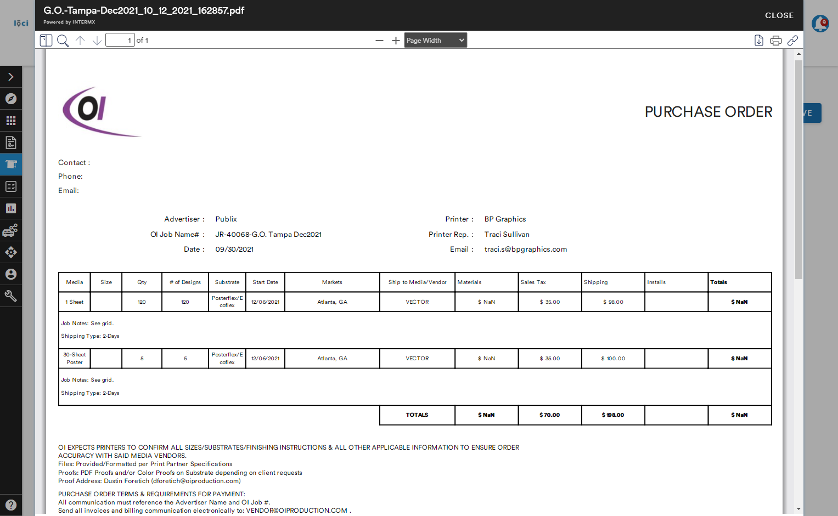Zoom out with the minus button
The height and width of the screenshot is (516, 838).
pos(379,41)
